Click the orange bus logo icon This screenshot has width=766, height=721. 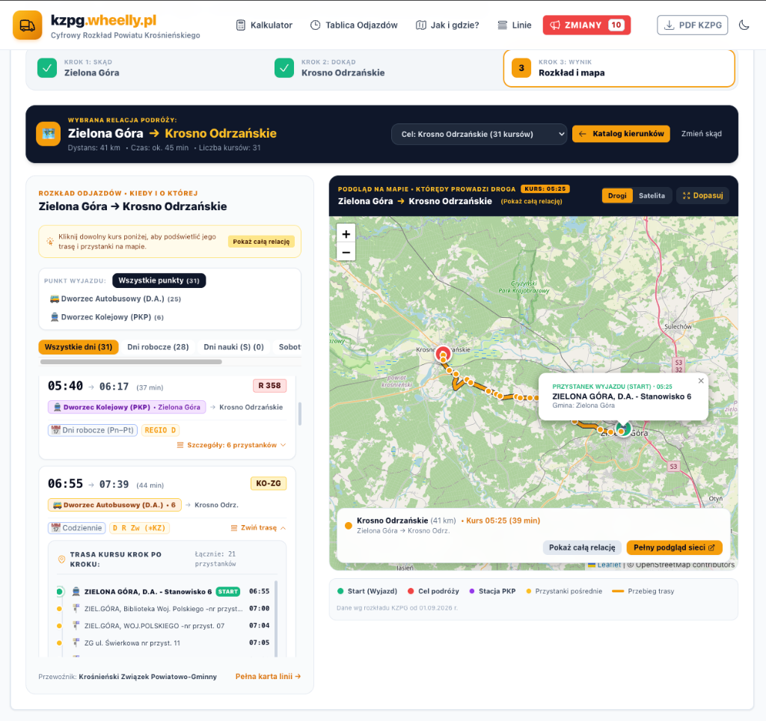click(x=28, y=25)
